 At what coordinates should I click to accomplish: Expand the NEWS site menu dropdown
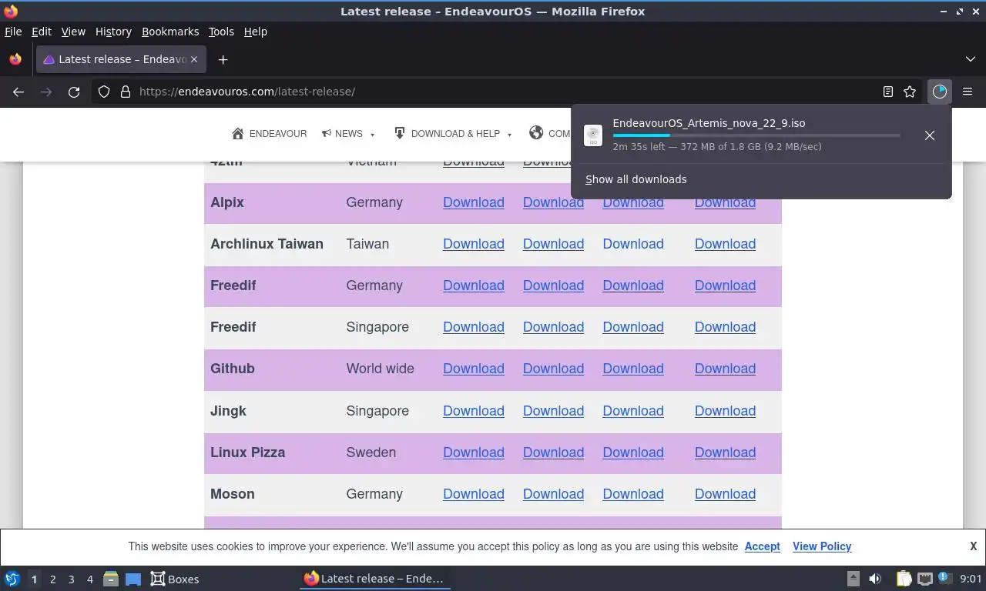coord(349,133)
